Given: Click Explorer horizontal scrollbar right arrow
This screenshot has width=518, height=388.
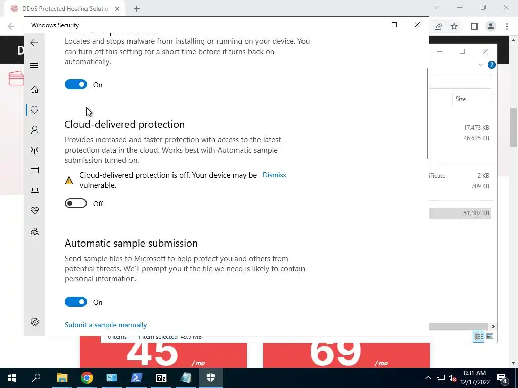Looking at the screenshot, I should (493, 326).
